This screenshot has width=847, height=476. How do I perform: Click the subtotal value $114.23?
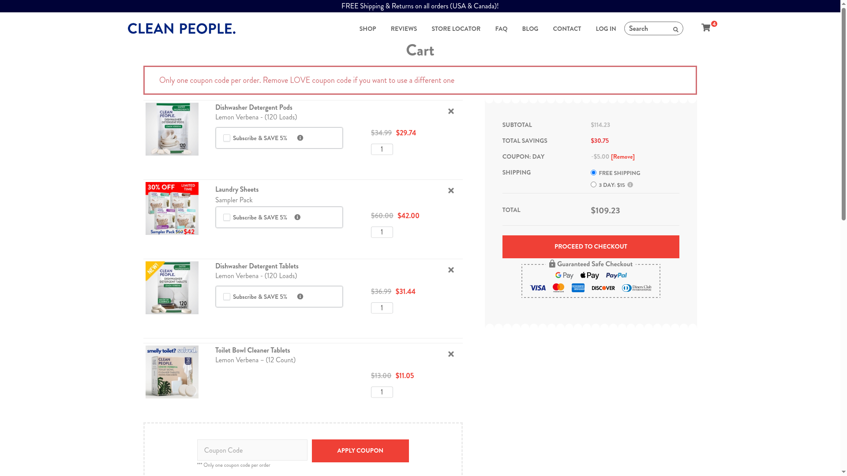click(600, 125)
